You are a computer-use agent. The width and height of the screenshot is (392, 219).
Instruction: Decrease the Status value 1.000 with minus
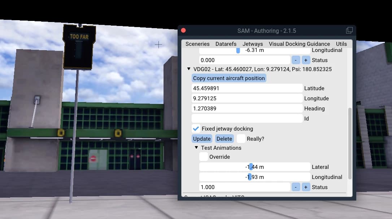pyautogui.click(x=296, y=187)
